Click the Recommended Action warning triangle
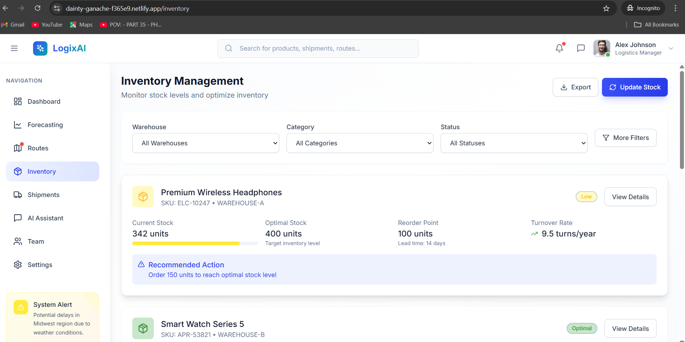The image size is (685, 342). 141,264
